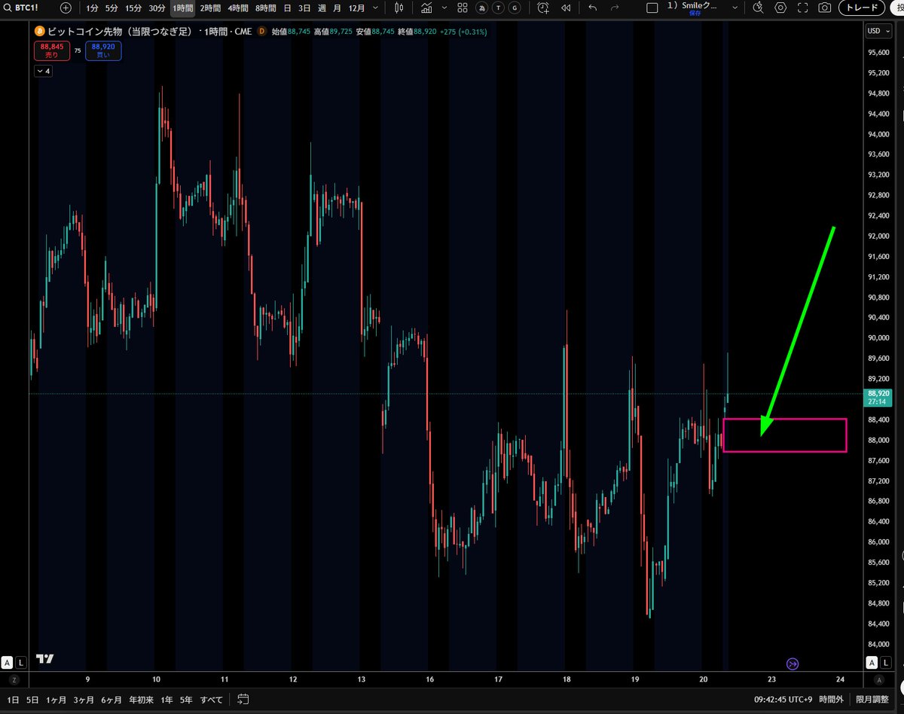This screenshot has width=904, height=714.
Task: Select the 4時間 timeframe
Action: [238, 8]
